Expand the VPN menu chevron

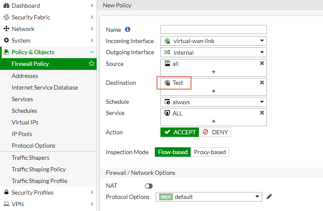click(92, 204)
